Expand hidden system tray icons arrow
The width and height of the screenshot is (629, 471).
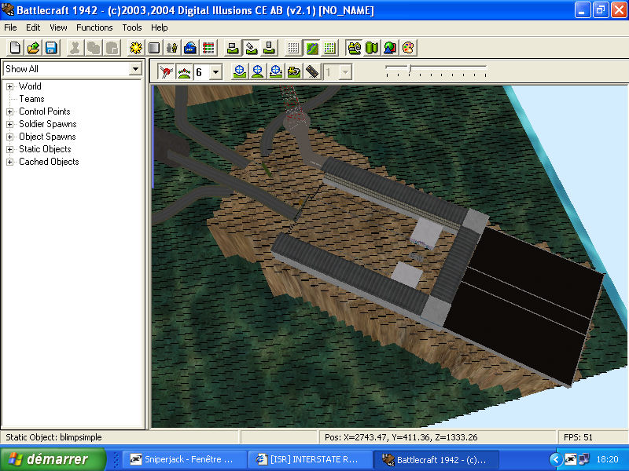[556, 459]
